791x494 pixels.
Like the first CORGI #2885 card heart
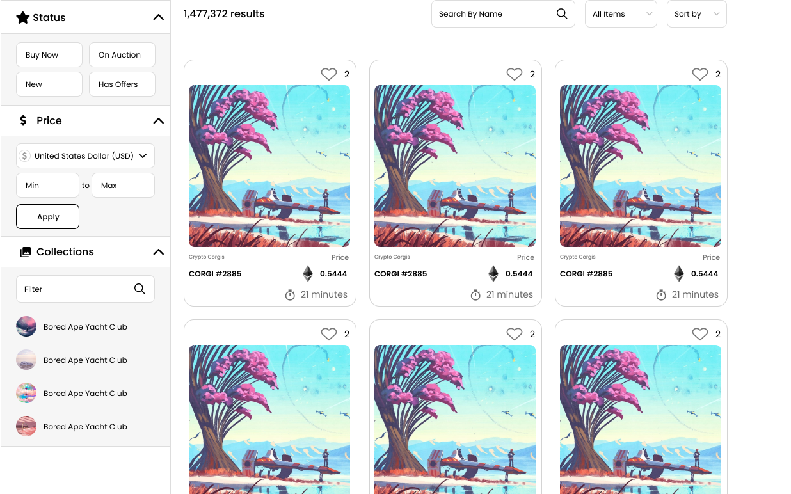point(329,74)
